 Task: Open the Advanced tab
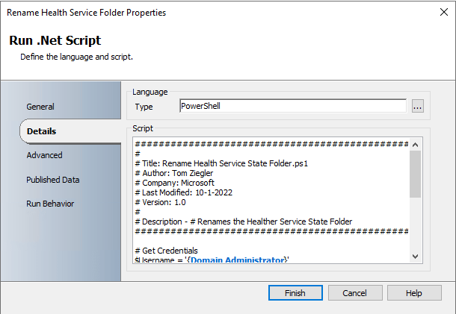click(x=44, y=155)
